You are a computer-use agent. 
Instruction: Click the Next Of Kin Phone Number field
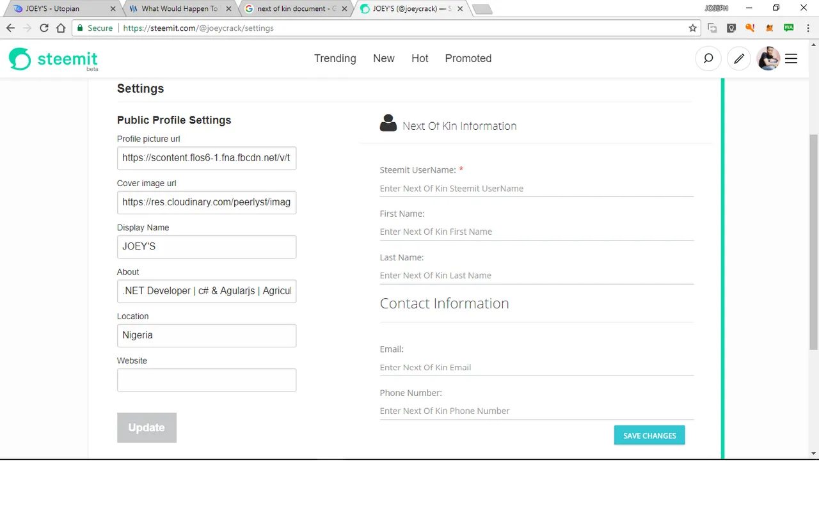(x=537, y=411)
